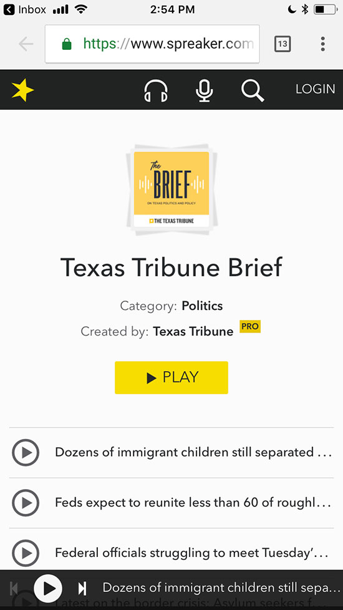Open the Spreaker yellow star home logo

point(22,90)
